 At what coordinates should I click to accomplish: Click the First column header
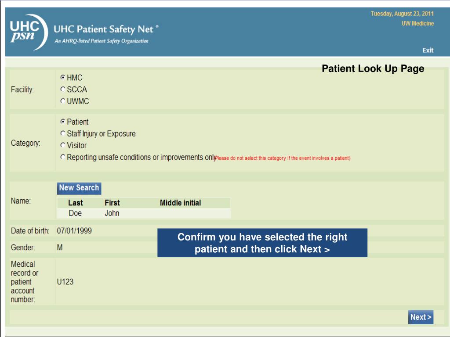point(112,203)
